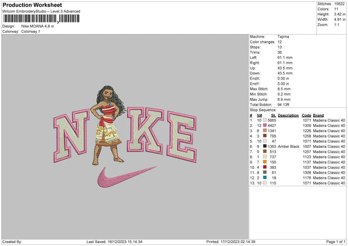Click the Max Jump value 6.9 mm
The height and width of the screenshot is (246, 348).
284,99
